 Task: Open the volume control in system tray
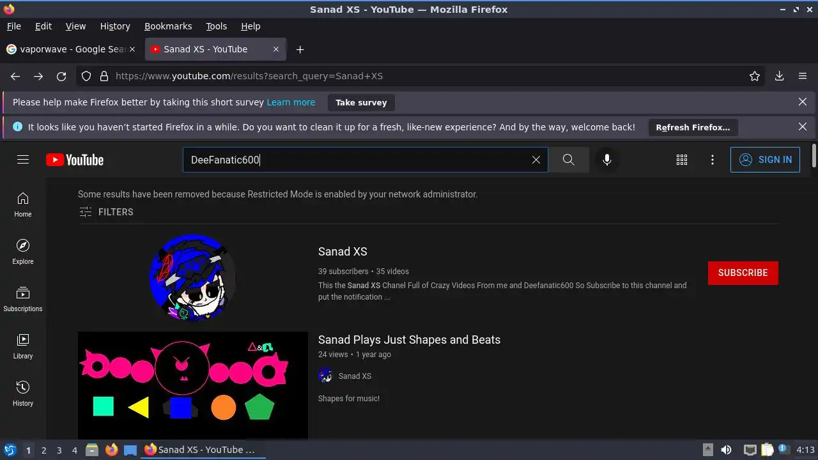pyautogui.click(x=726, y=450)
